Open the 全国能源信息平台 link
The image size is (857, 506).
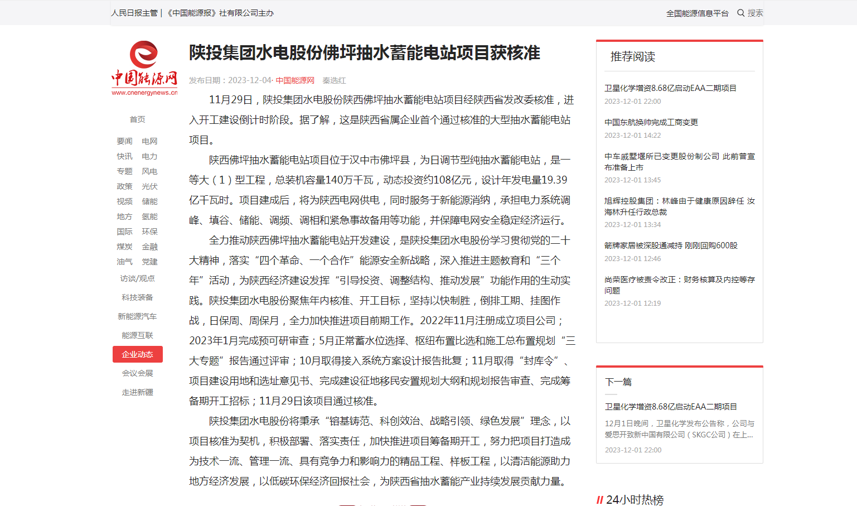pos(697,13)
